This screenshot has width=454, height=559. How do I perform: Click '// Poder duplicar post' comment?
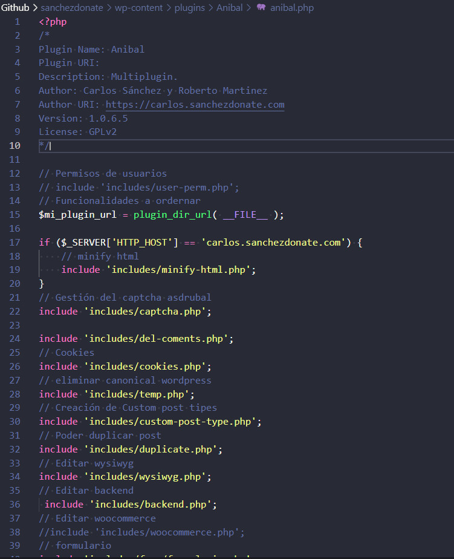100,436
